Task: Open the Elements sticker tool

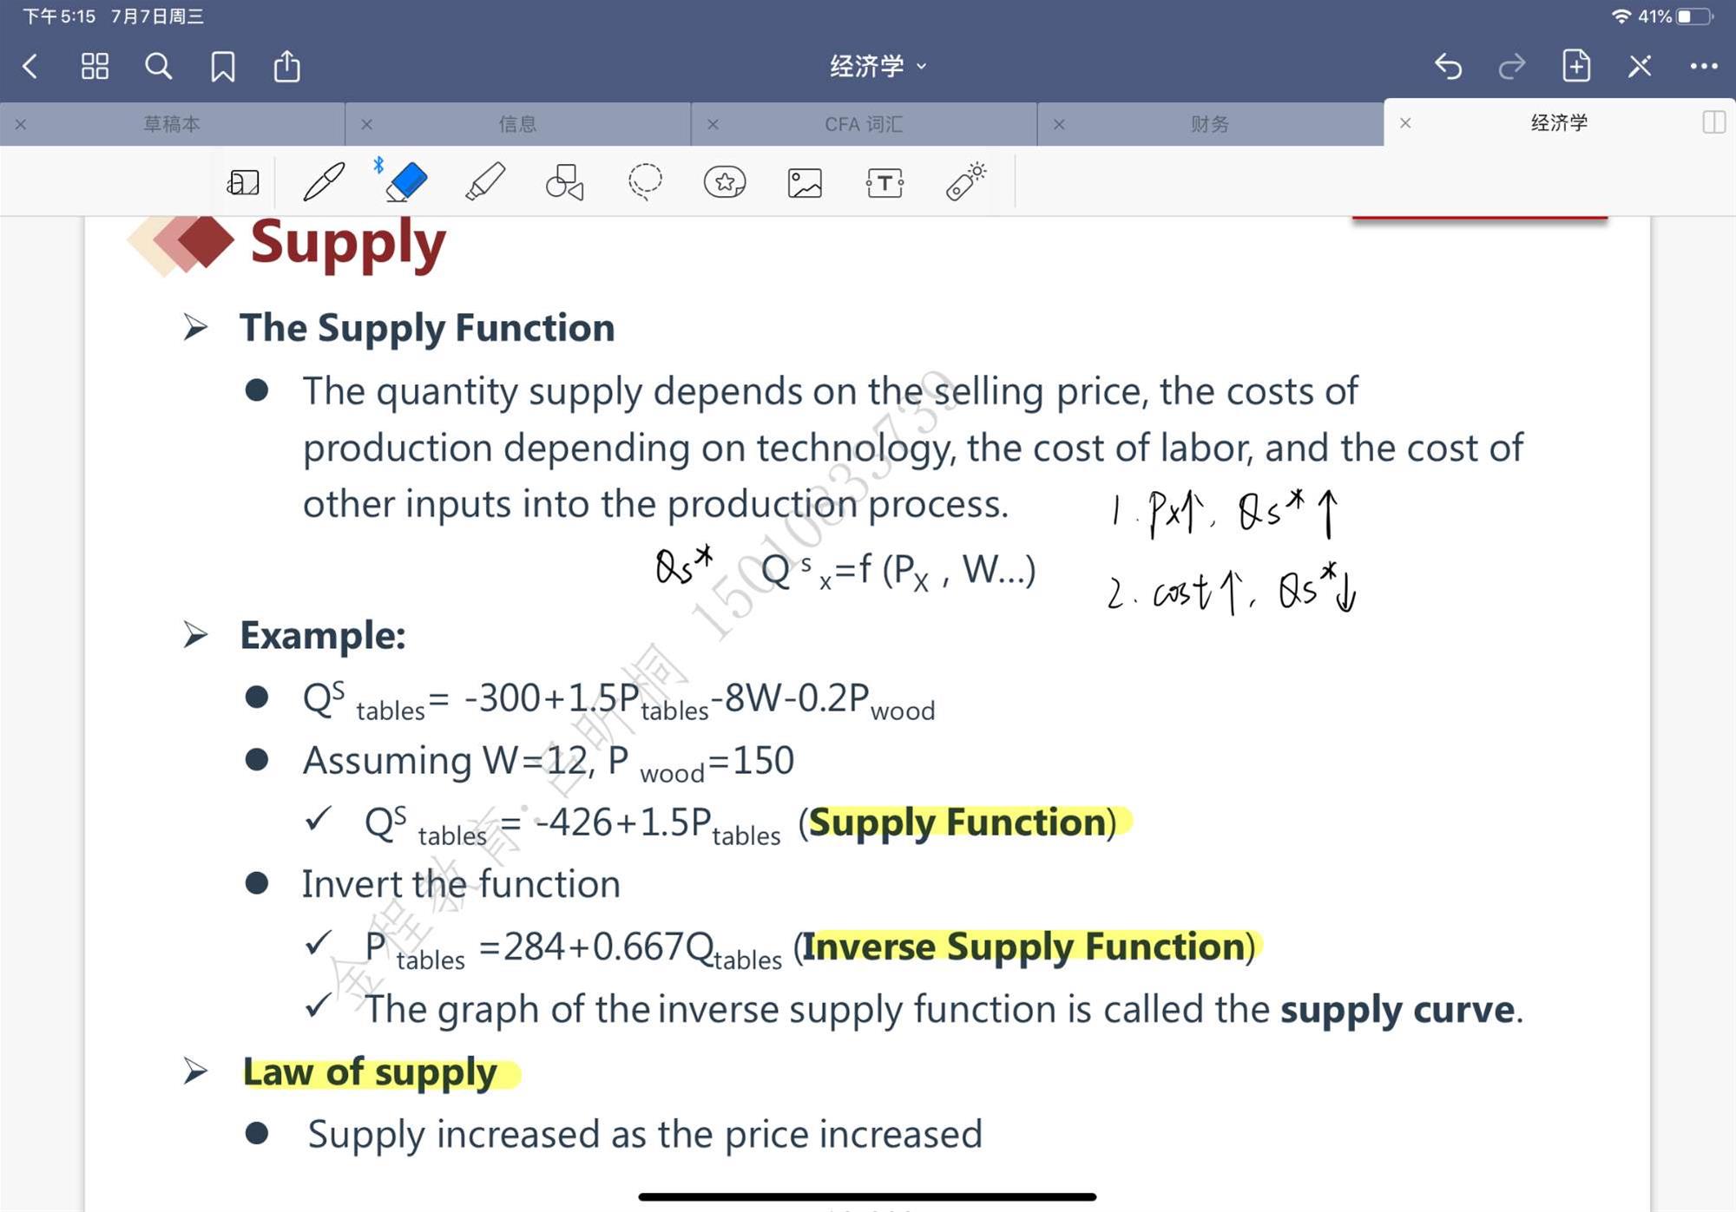Action: click(x=725, y=182)
